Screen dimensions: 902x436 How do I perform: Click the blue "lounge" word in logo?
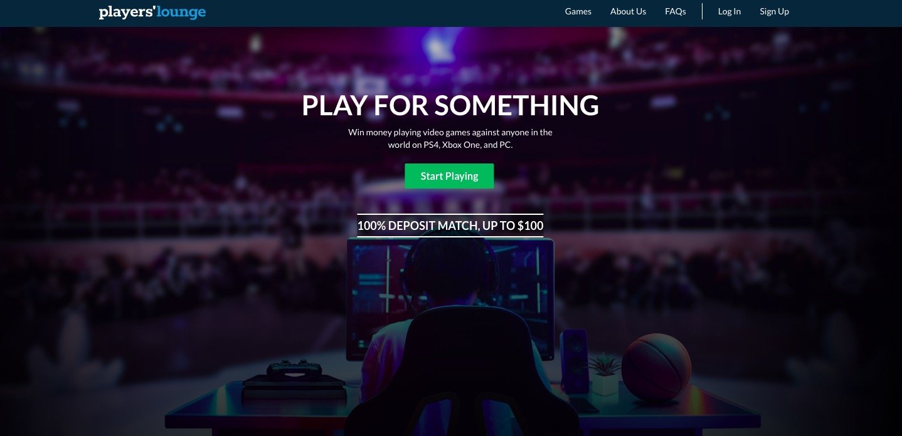pos(179,12)
